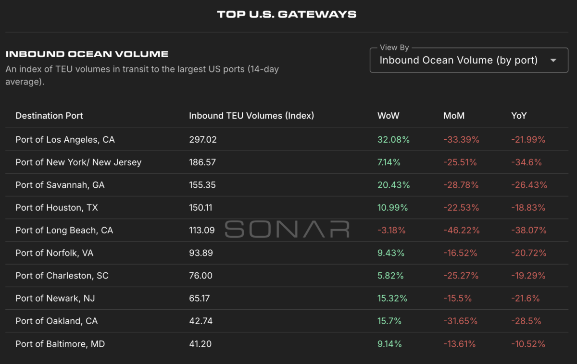Viewport: 577px width, 364px height.
Task: Sort by Inbound TEU Volumes (Index) header
Action: (x=251, y=116)
